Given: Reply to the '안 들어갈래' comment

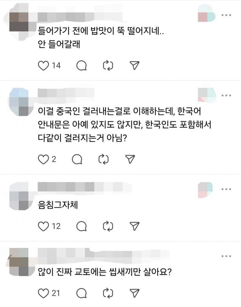Looking at the screenshot, I should point(81,66).
